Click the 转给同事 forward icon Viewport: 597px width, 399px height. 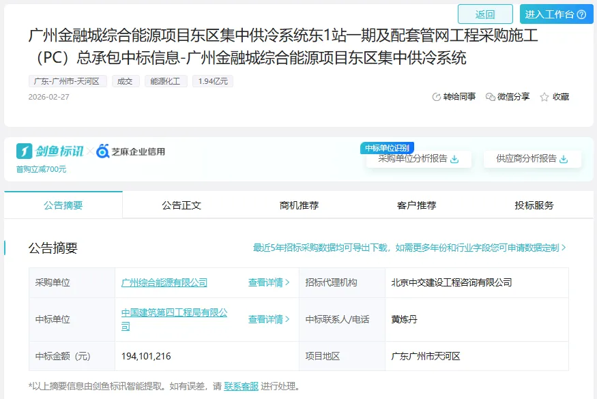pos(437,97)
